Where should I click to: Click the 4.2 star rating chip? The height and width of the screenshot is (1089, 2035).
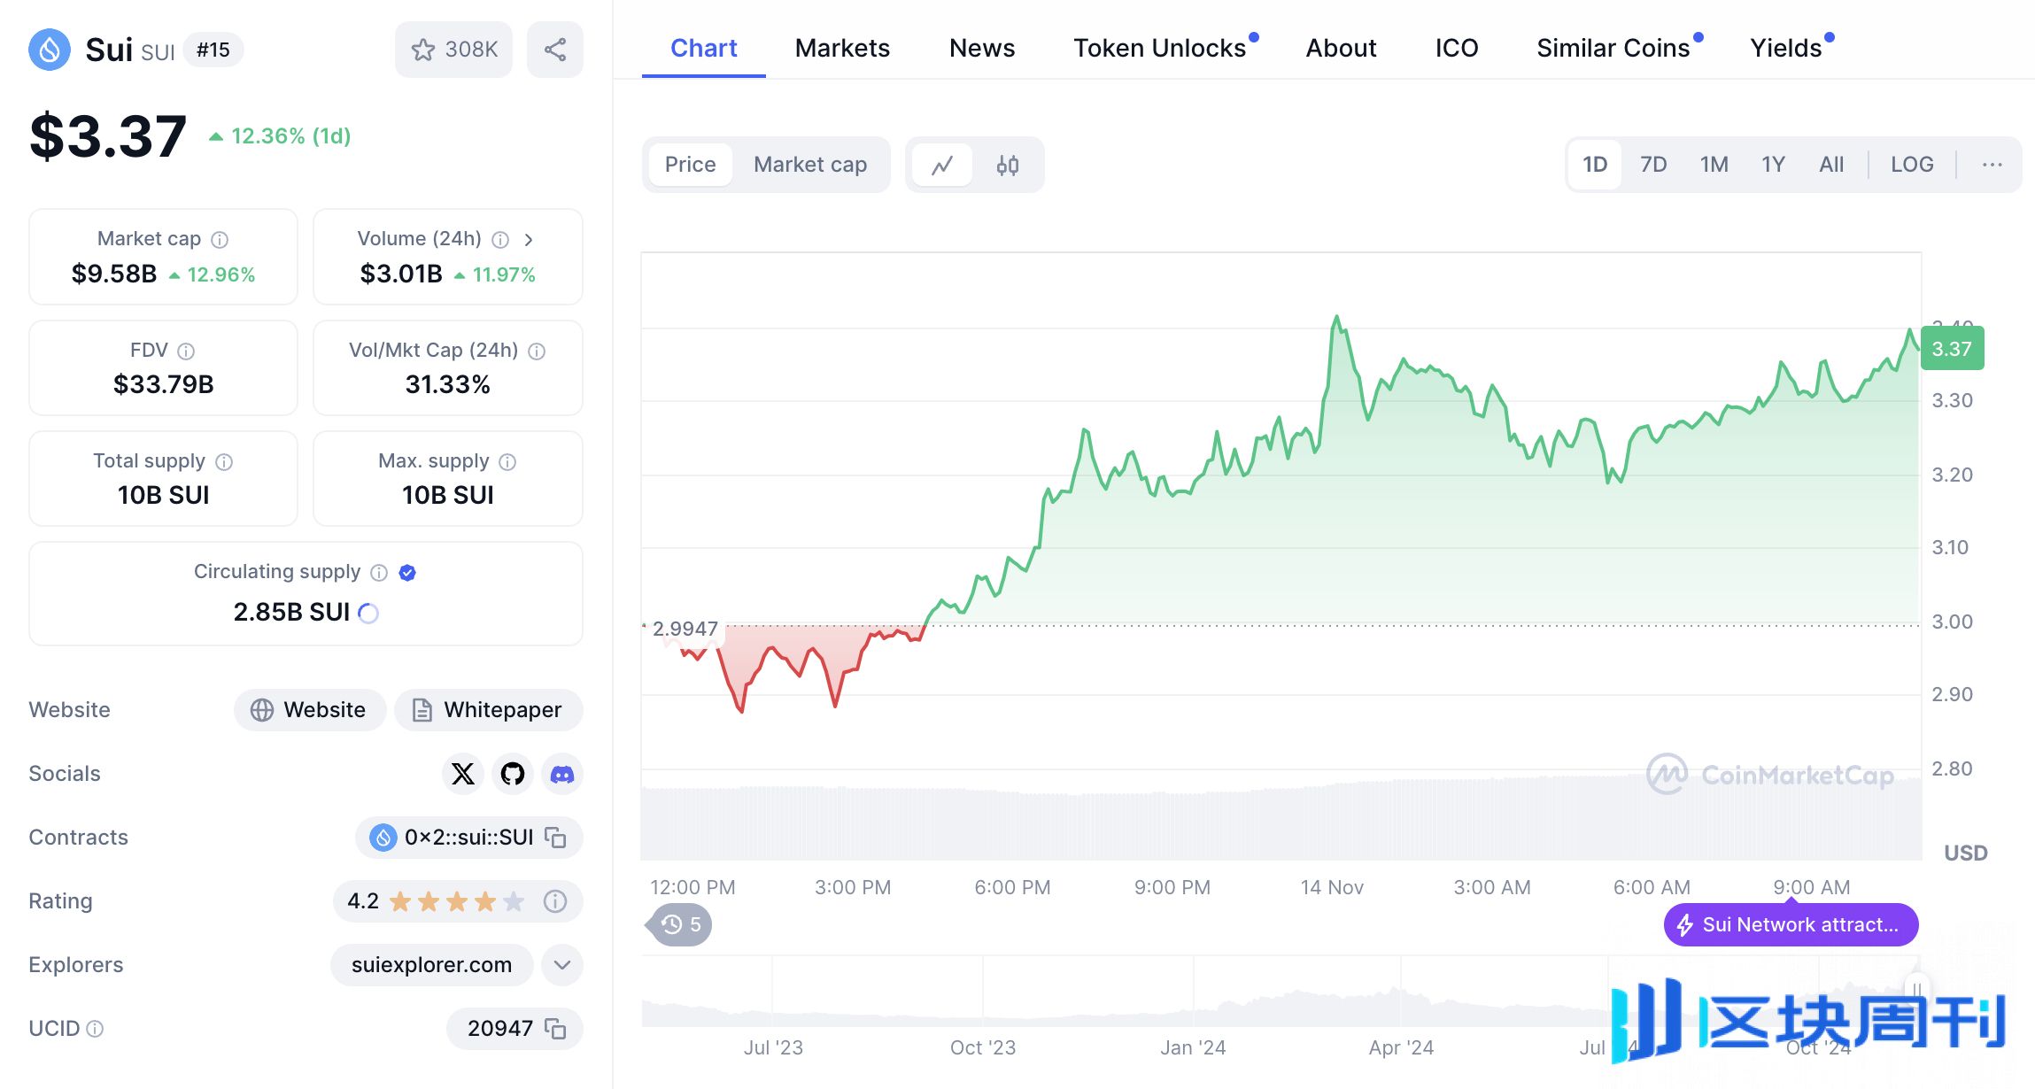(x=457, y=901)
